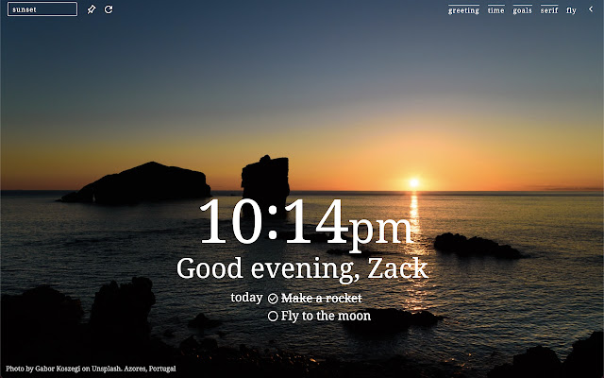Collapse the top-right options chevron

(591, 9)
